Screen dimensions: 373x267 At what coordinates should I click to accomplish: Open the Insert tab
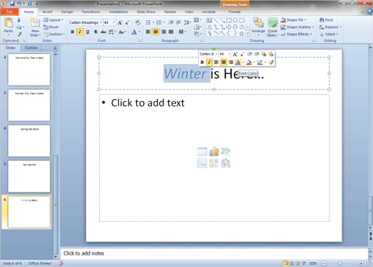tap(47, 11)
